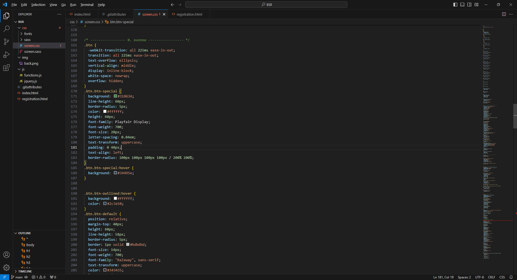Click the .btn.btn-special breadcrumb

tap(119, 22)
